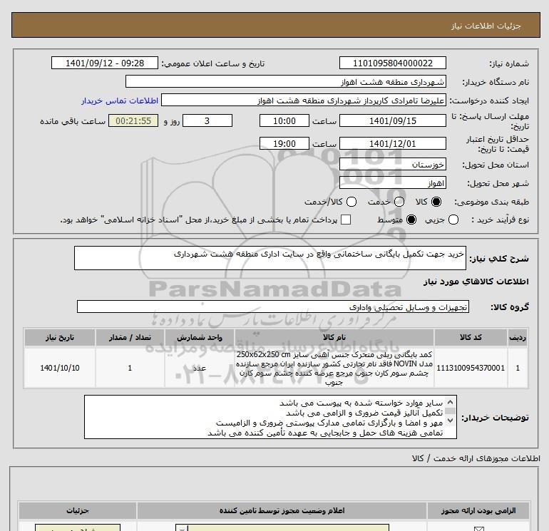This screenshot has width=549, height=531.
Task: Click the price validity time 19:00
Action: 284,143
